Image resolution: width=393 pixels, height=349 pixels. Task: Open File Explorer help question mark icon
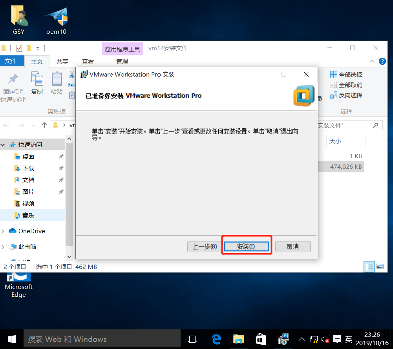382,61
